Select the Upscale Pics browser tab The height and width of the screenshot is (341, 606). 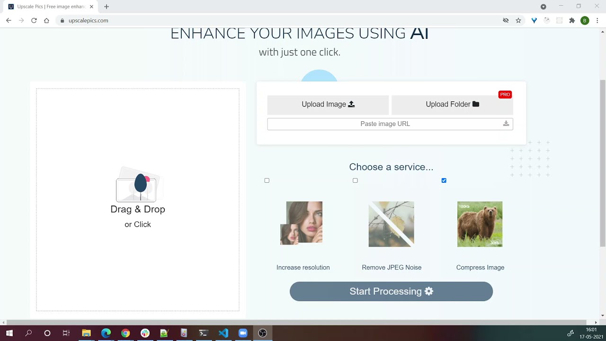tap(51, 7)
